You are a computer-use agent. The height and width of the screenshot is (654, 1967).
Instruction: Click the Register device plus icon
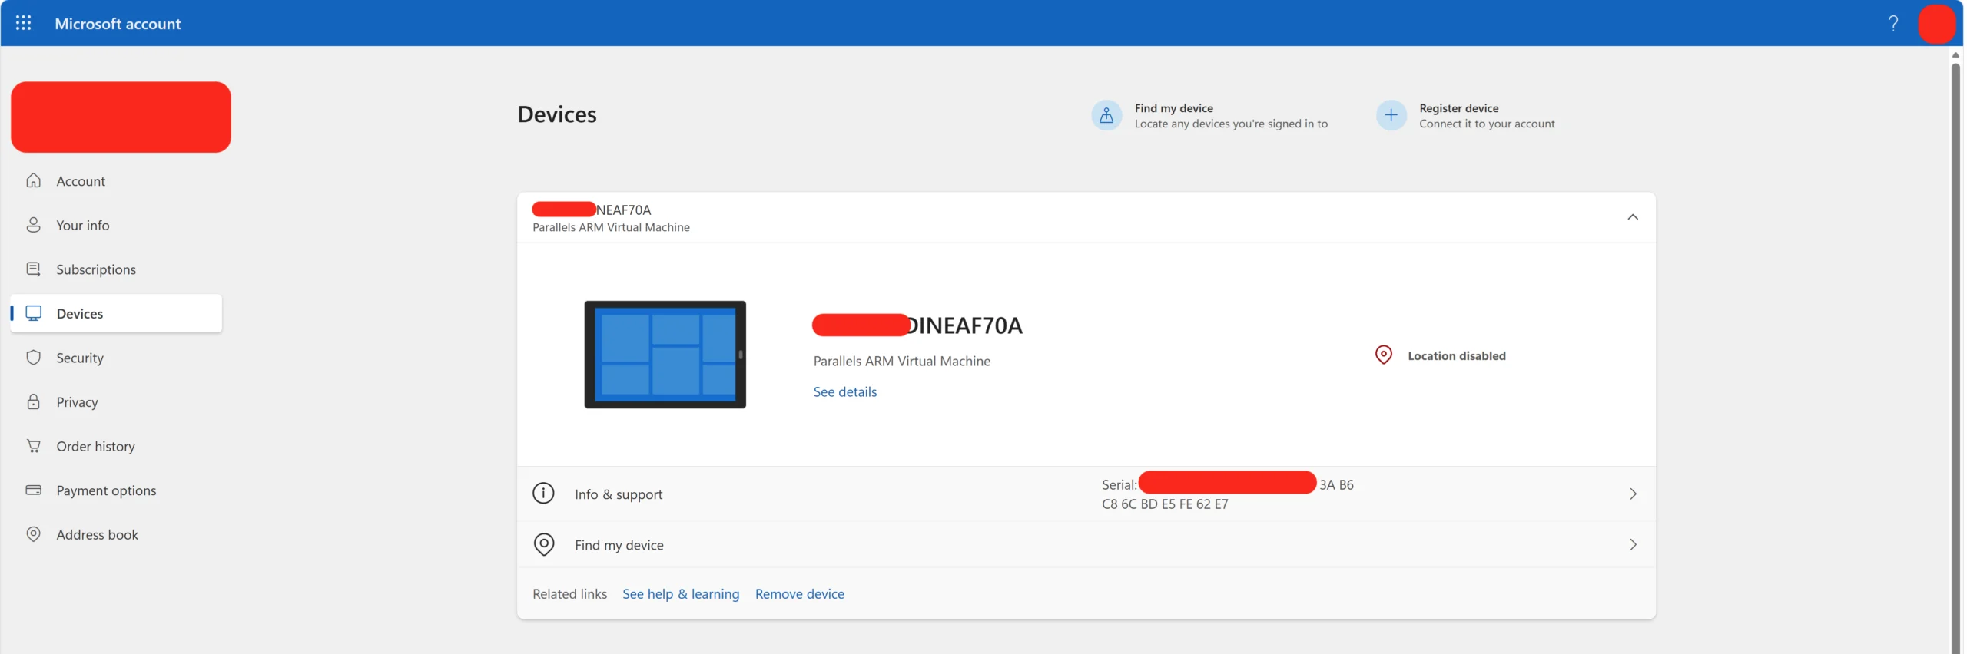1391,115
